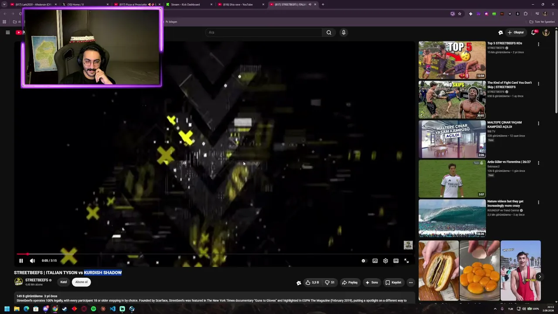This screenshot has height=314, width=558.
Task: Open File Explorer from the taskbar
Action: tap(17, 309)
